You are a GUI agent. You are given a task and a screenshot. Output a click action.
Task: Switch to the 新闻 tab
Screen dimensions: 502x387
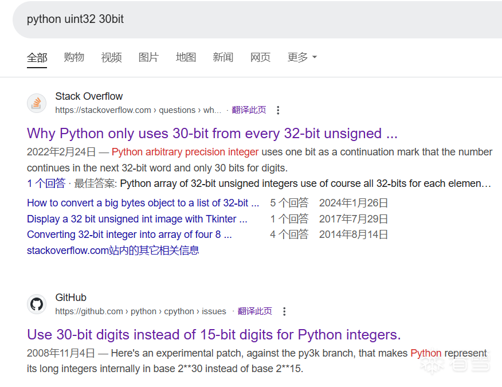click(x=223, y=57)
